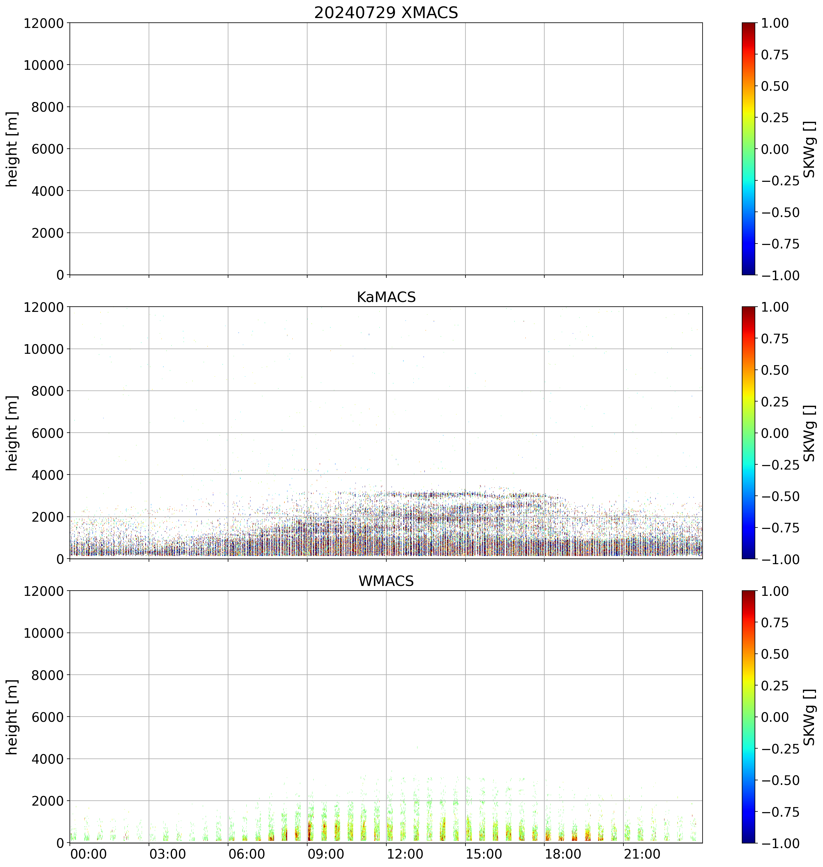Click the KaMACS panel colorbar

coord(749,433)
